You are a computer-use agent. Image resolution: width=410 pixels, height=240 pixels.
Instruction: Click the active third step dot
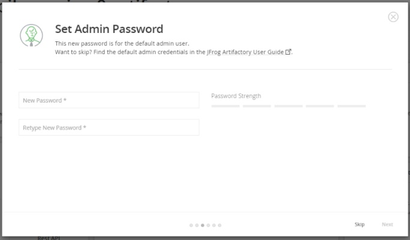pyautogui.click(x=202, y=225)
